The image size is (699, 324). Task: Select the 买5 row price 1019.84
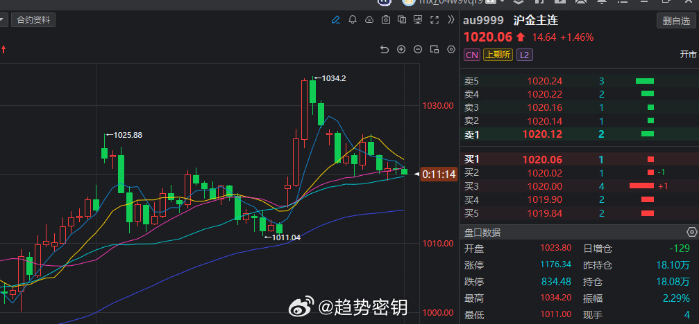545,213
